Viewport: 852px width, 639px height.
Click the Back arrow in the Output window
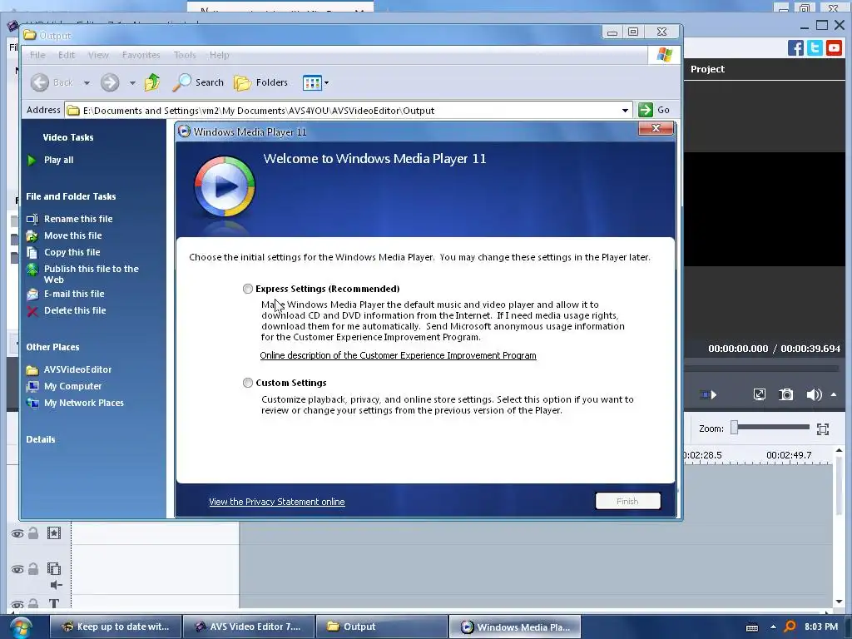pos(40,82)
